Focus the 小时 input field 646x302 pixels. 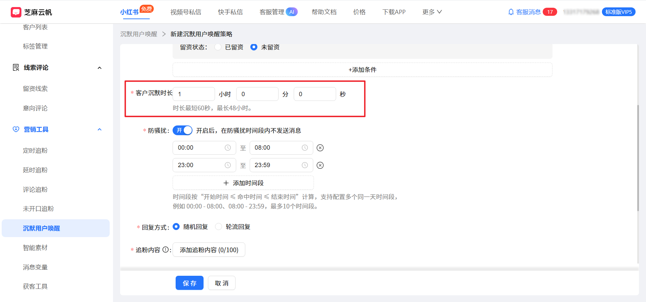[194, 94]
